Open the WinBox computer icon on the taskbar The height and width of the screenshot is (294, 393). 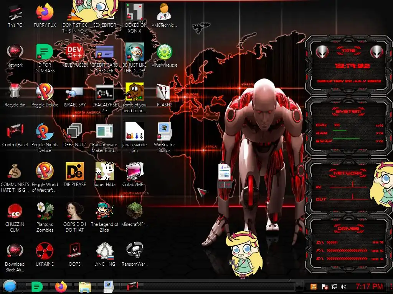pyautogui.click(x=109, y=286)
